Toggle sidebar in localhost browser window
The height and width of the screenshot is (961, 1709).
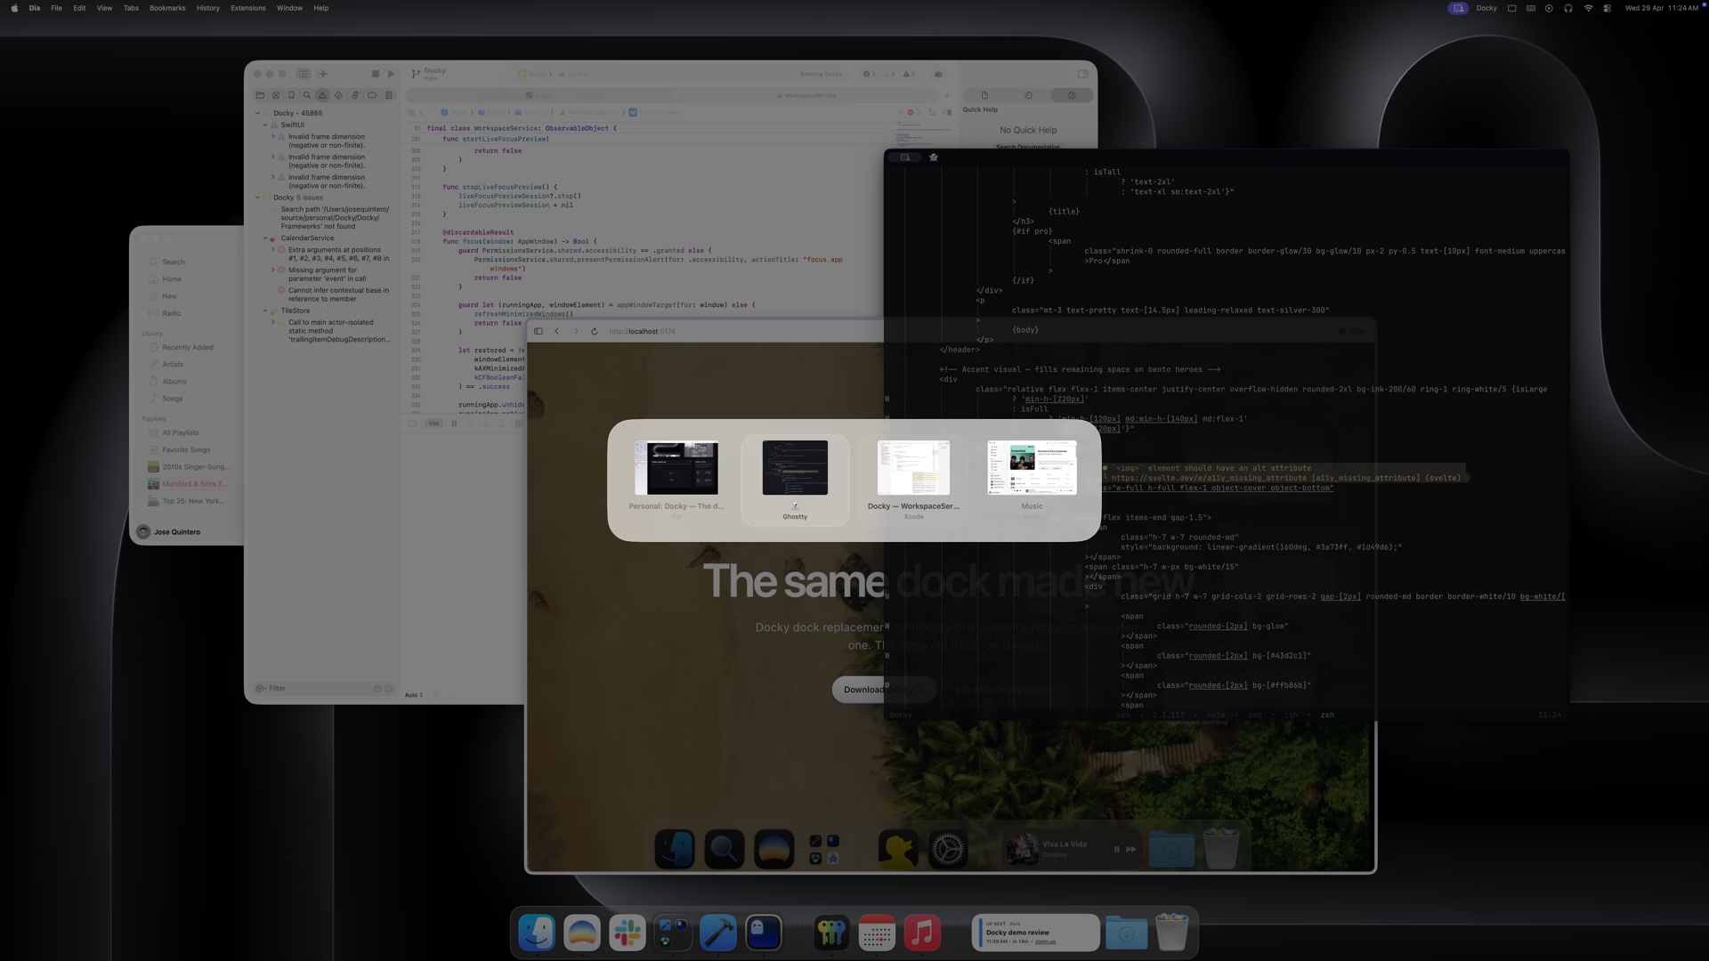click(x=539, y=331)
